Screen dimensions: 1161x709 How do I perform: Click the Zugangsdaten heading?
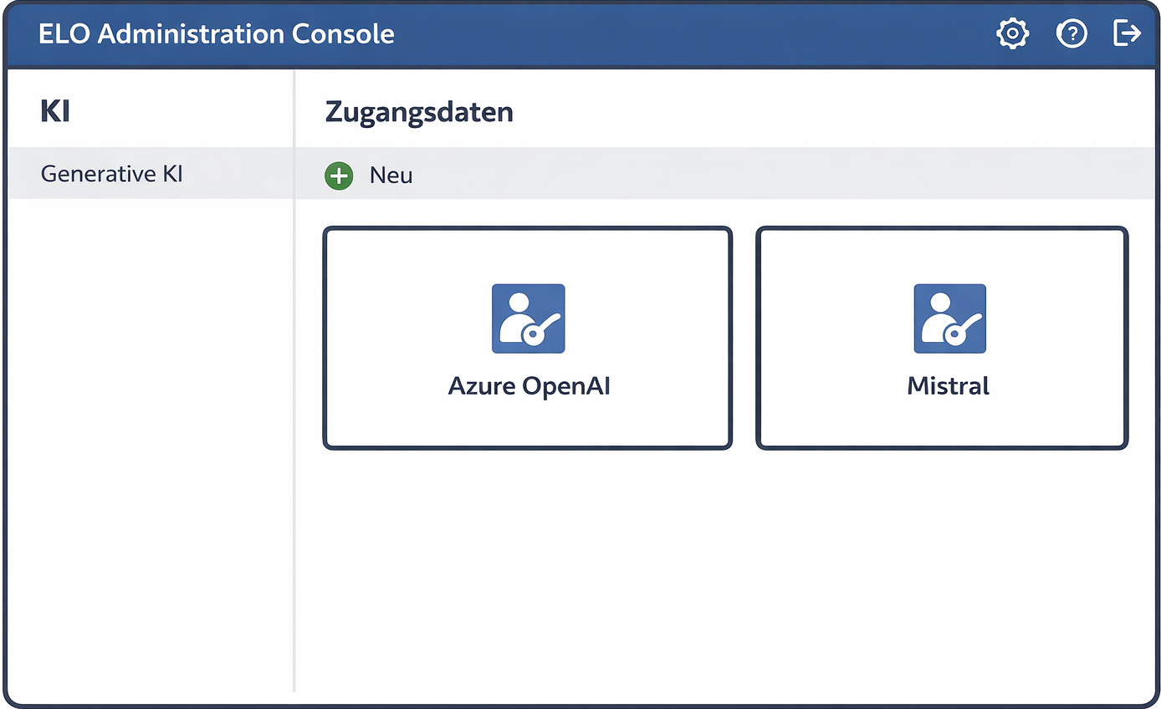[x=418, y=111]
